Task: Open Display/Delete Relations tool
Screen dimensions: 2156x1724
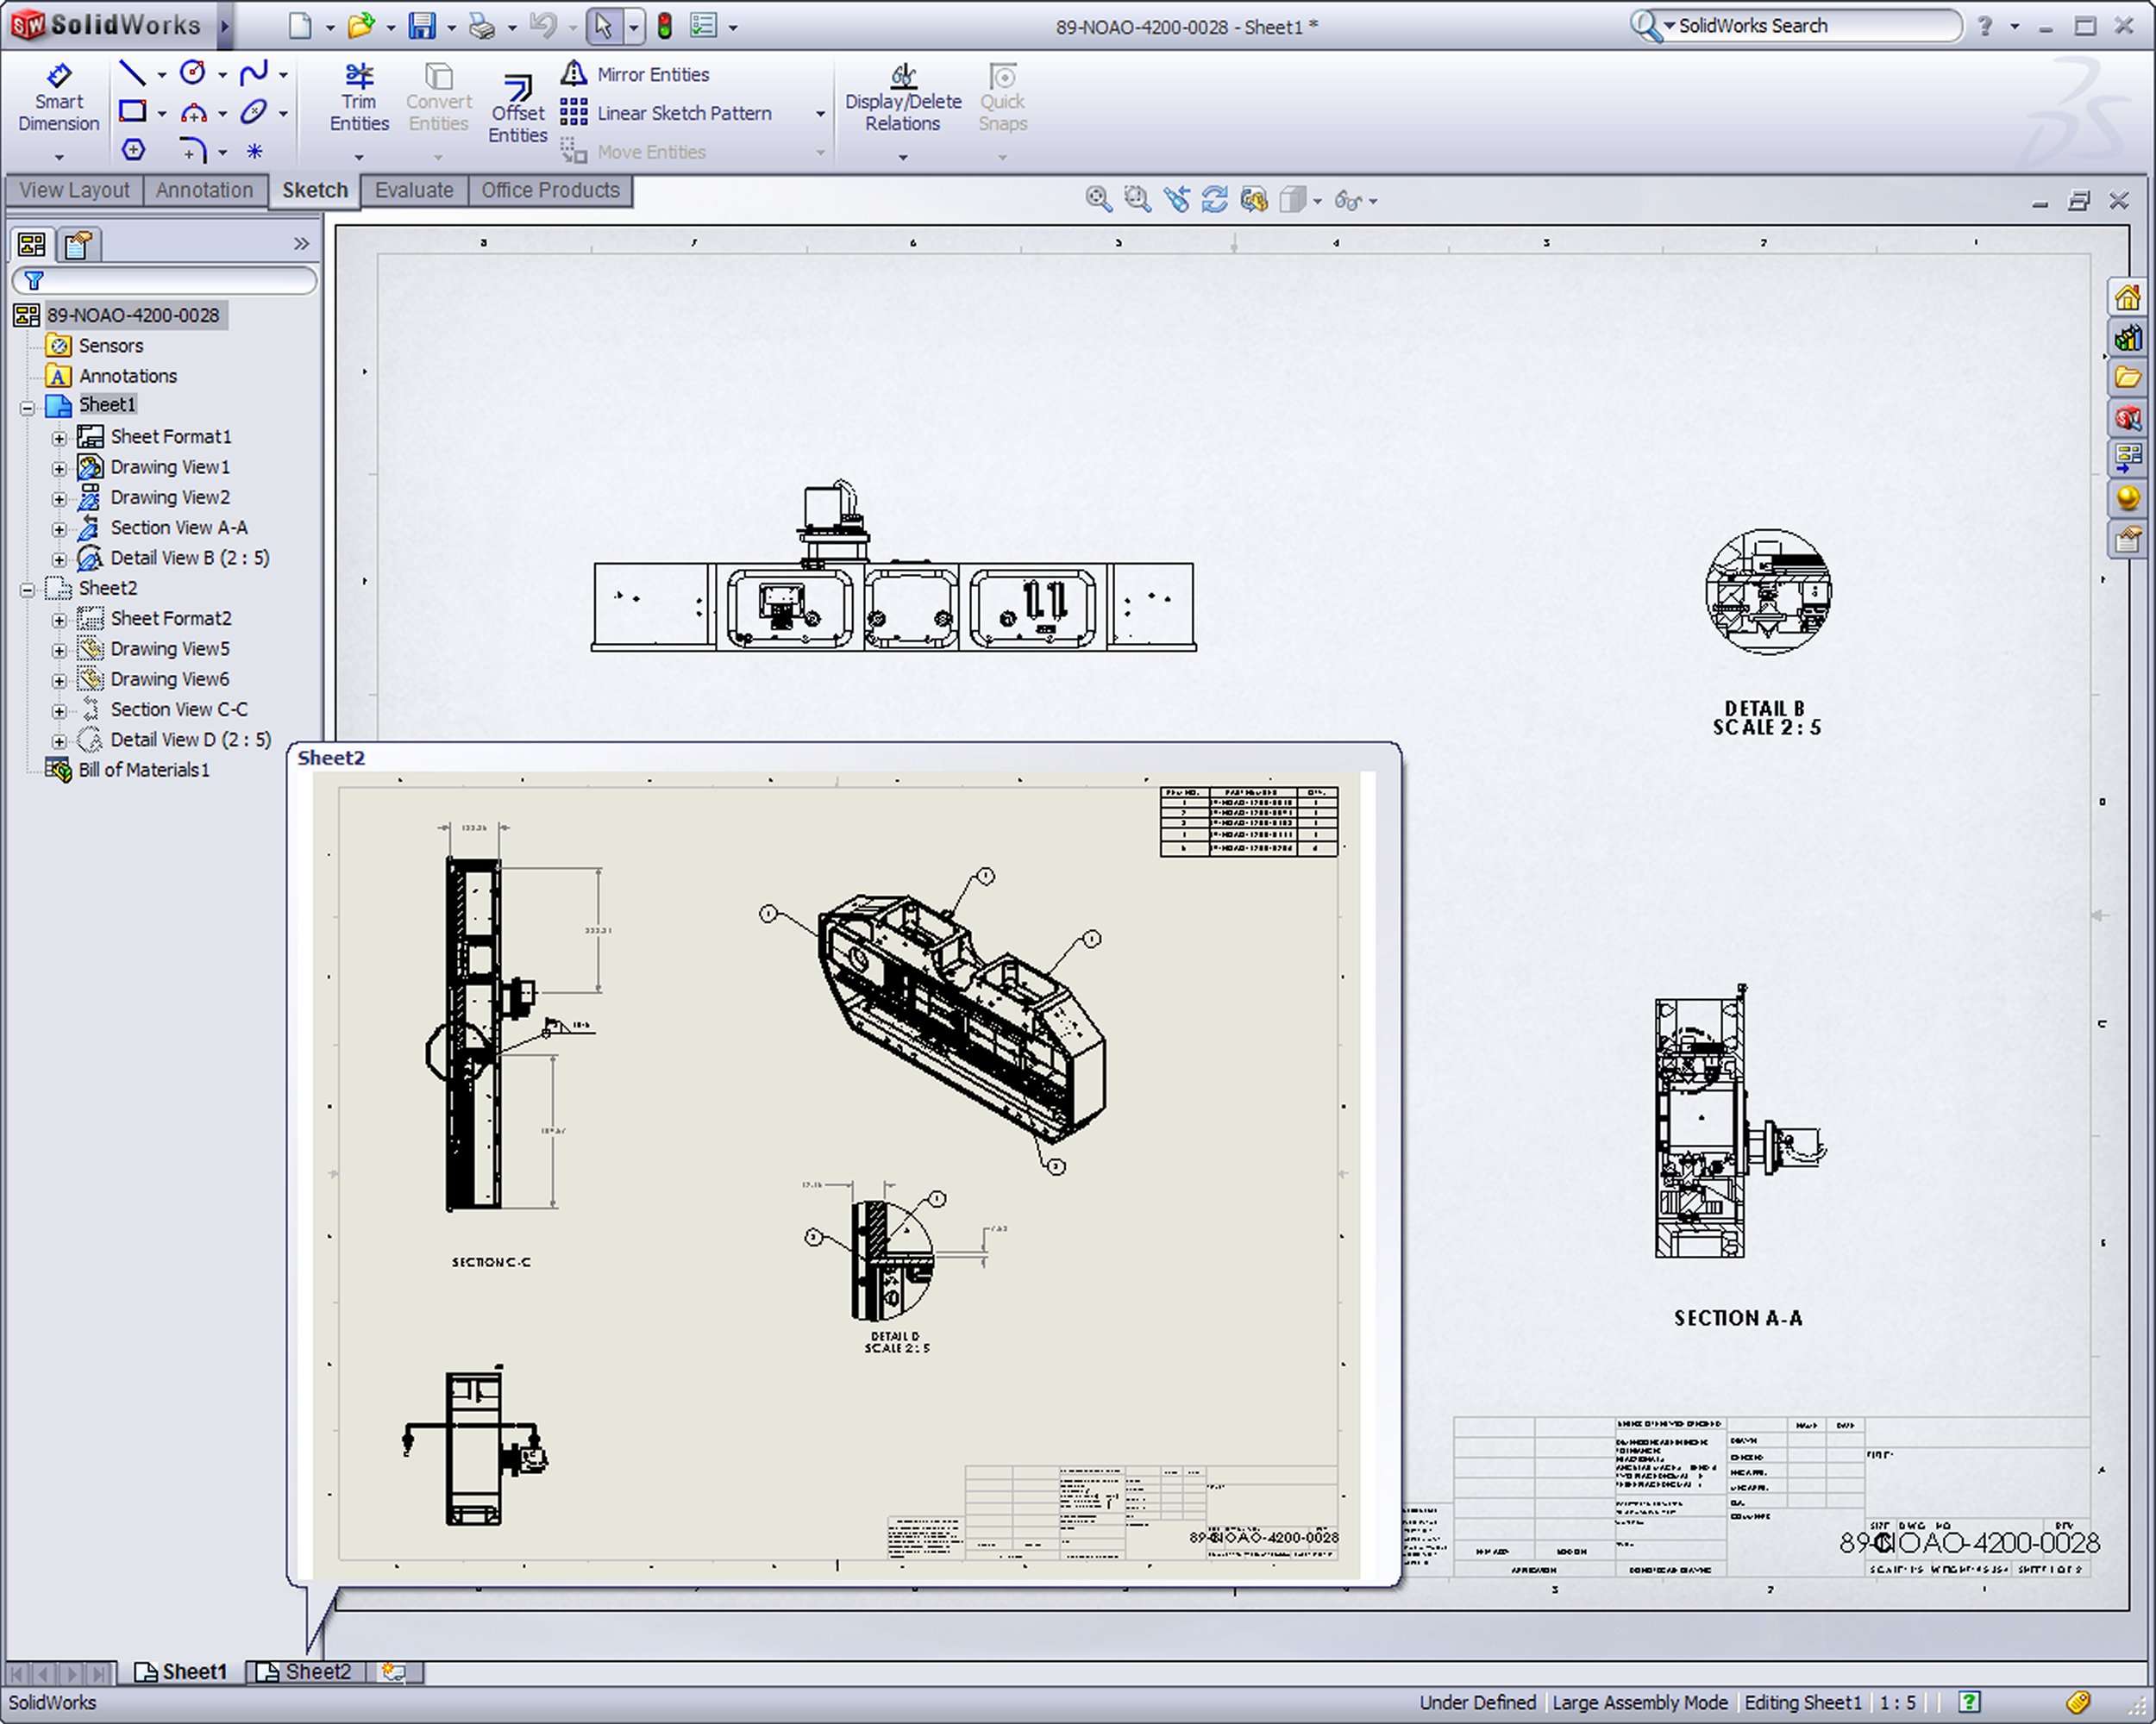Action: pyautogui.click(x=902, y=98)
